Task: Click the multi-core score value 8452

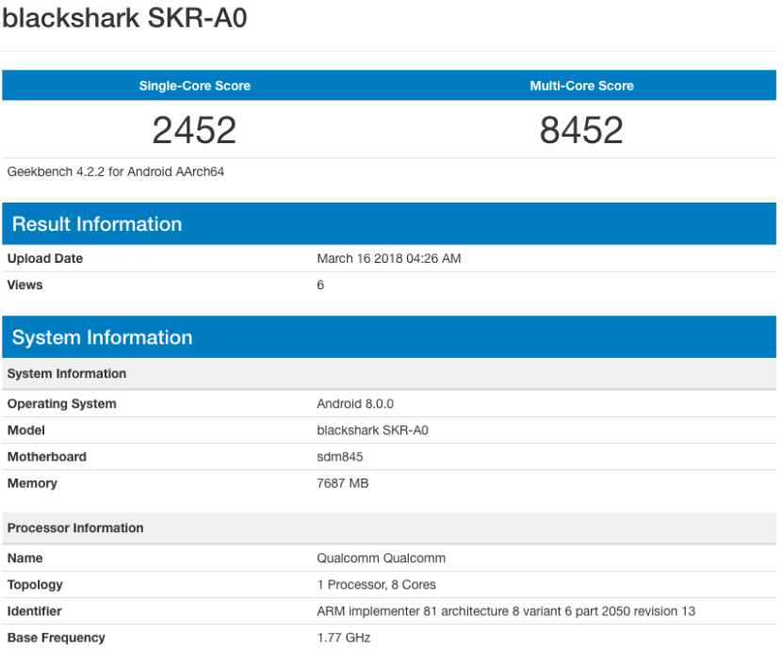Action: pos(581,130)
